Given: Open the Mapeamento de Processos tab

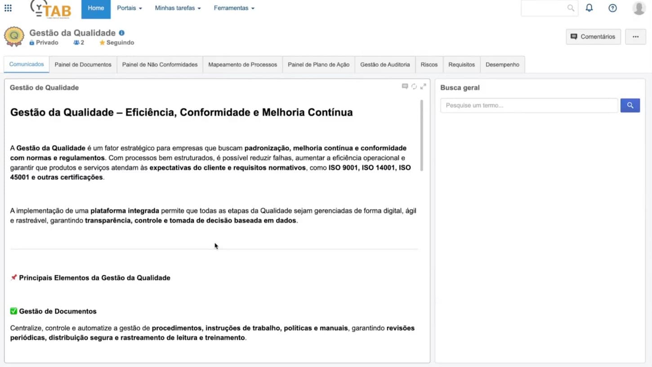Looking at the screenshot, I should coord(243,65).
